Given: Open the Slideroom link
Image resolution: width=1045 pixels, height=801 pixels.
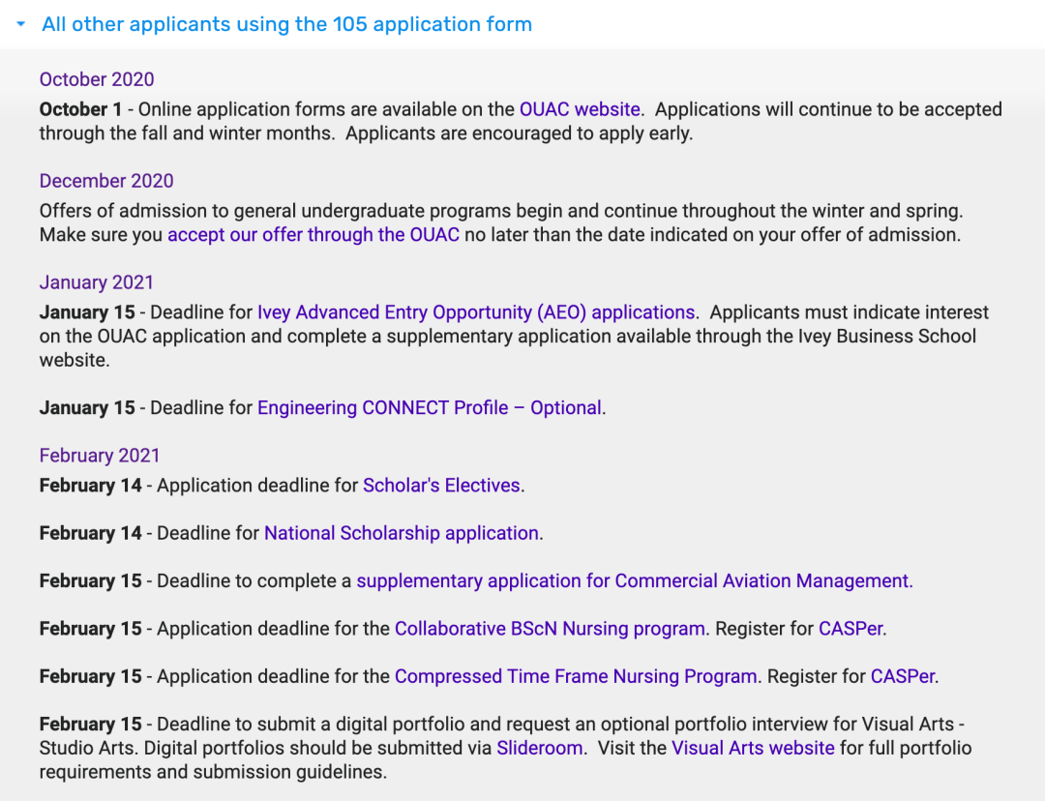Looking at the screenshot, I should click(x=540, y=749).
